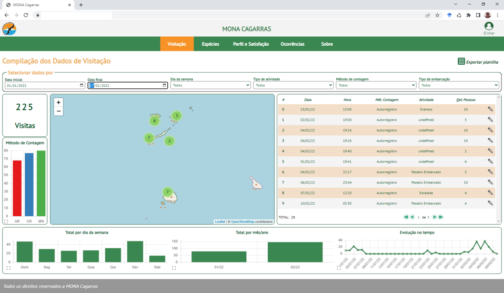Click the edit pencil for row 5
This screenshot has height=293, width=504.
tap(490, 161)
